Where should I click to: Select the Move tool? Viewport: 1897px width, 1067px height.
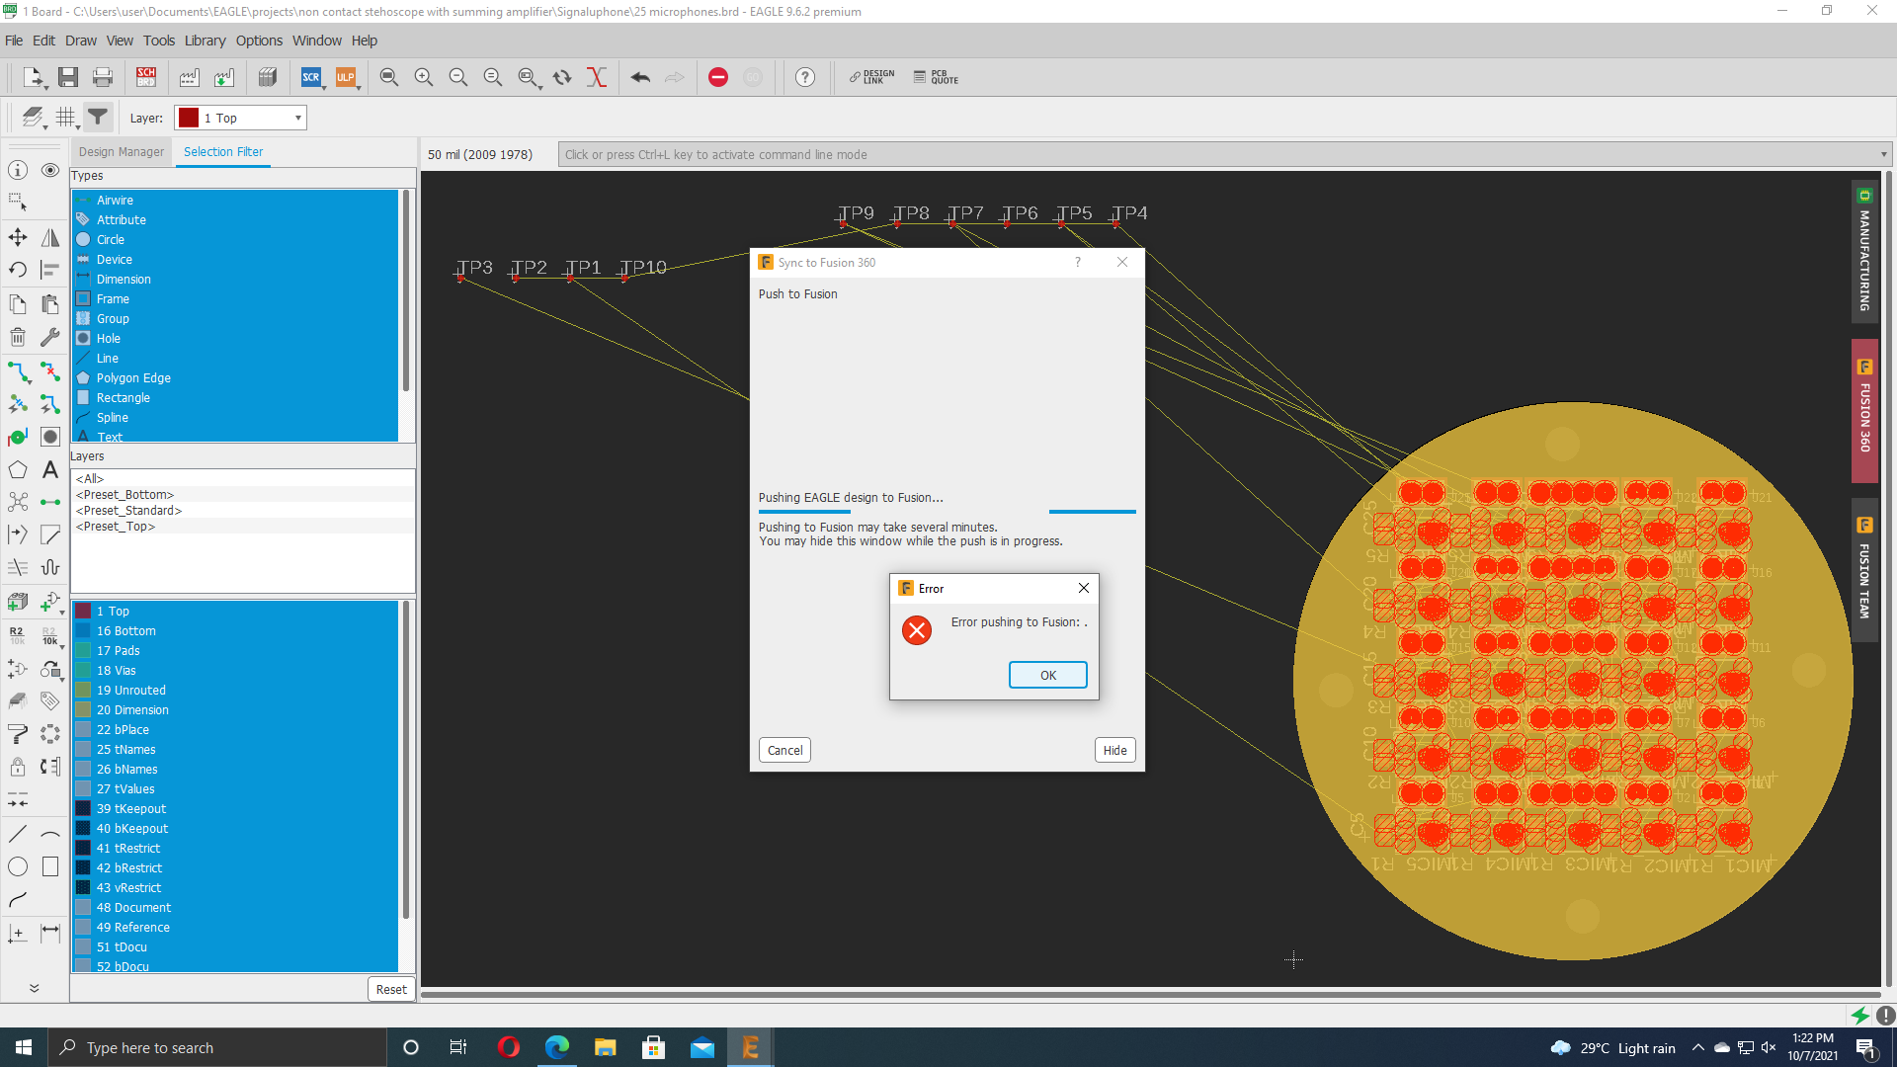point(17,237)
